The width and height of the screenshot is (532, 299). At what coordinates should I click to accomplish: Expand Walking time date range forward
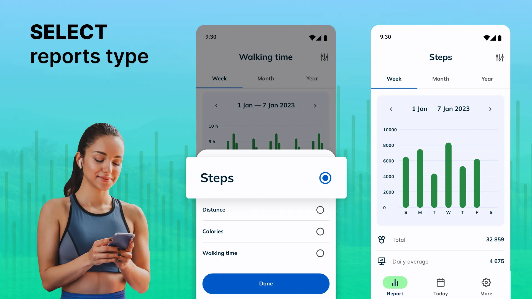(315, 105)
